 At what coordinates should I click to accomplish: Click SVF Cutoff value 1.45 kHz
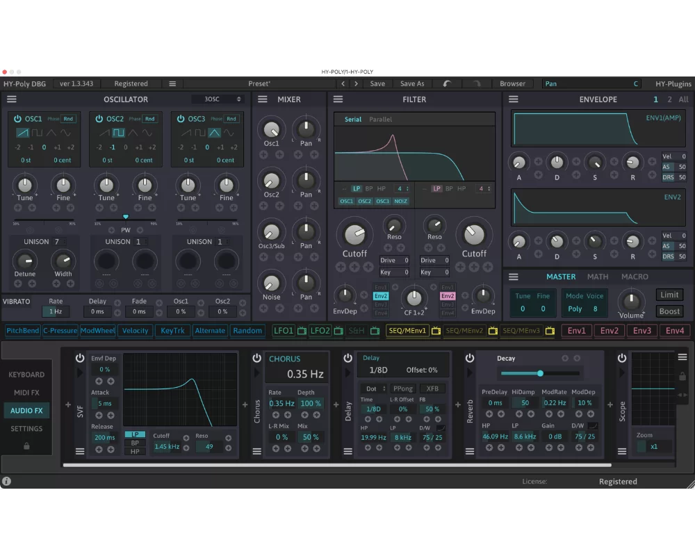pyautogui.click(x=167, y=446)
